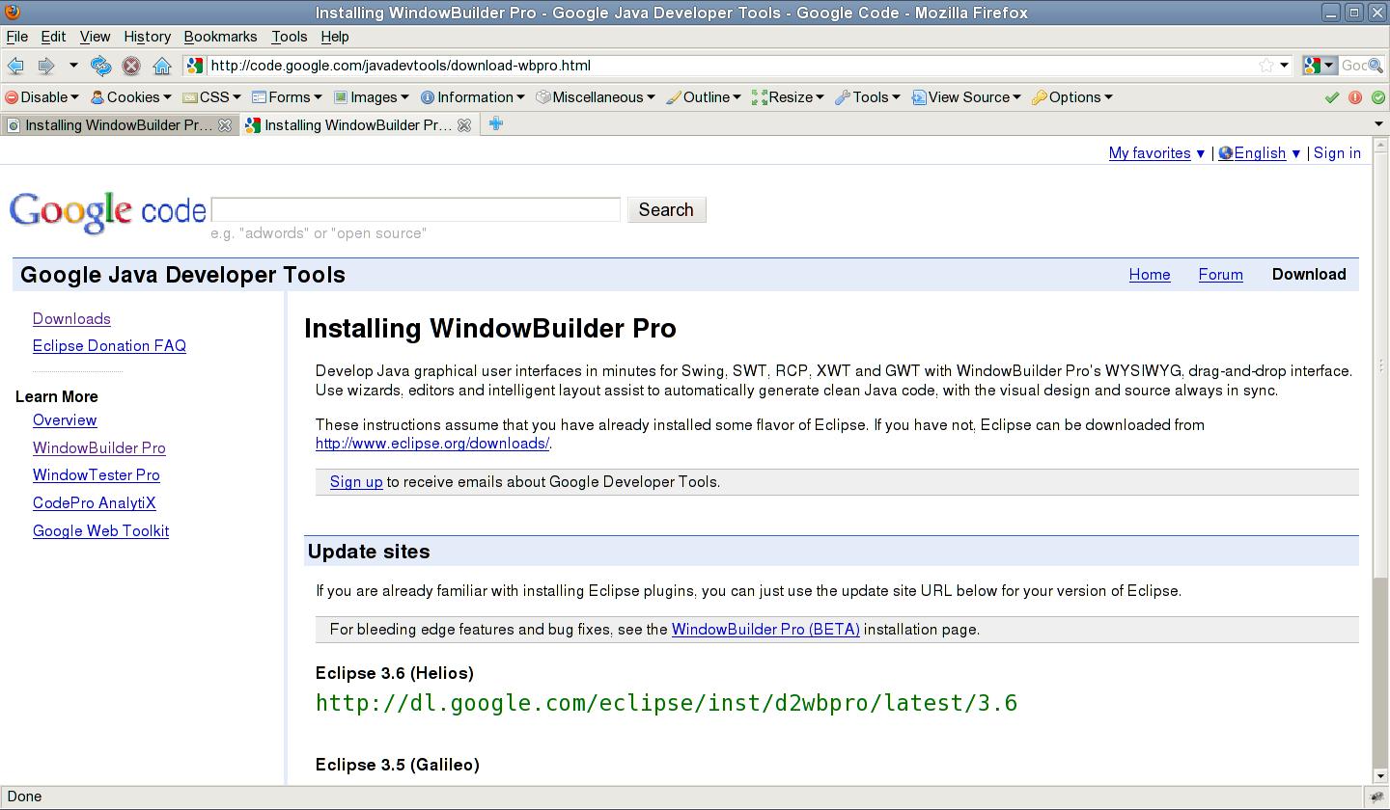The width and height of the screenshot is (1390, 810).
Task: Go to the Home page icon
Action: pos(162,66)
